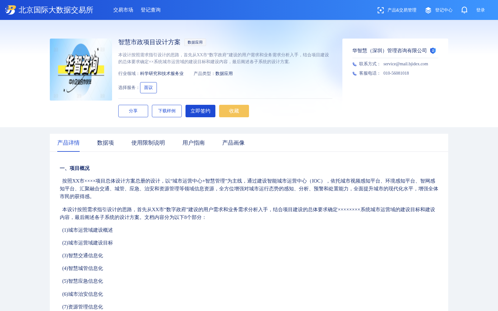Click the email service@mail.bjidex.com

coord(406,64)
